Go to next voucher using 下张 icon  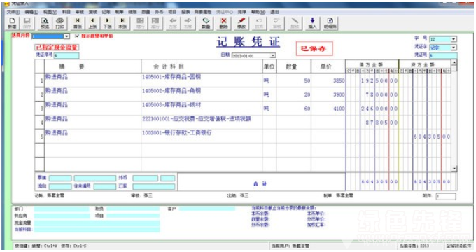tap(108, 23)
